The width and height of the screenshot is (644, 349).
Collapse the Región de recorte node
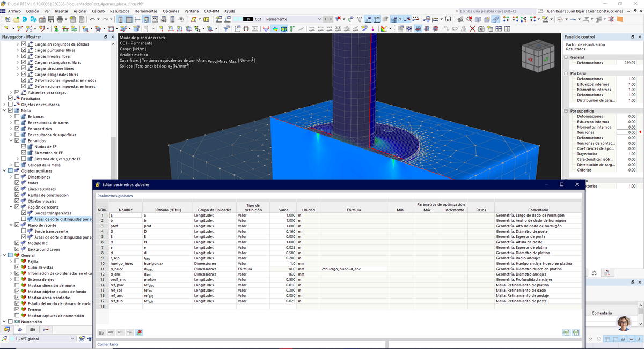(11, 207)
